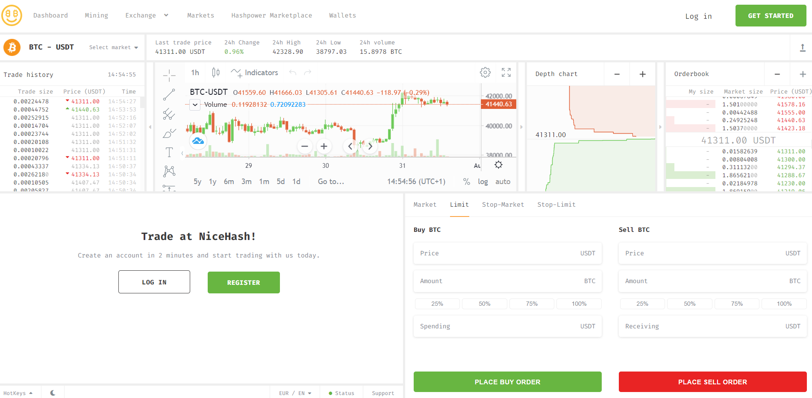Image resolution: width=812 pixels, height=398 pixels.
Task: Toggle auto scale on chart
Action: click(x=503, y=181)
